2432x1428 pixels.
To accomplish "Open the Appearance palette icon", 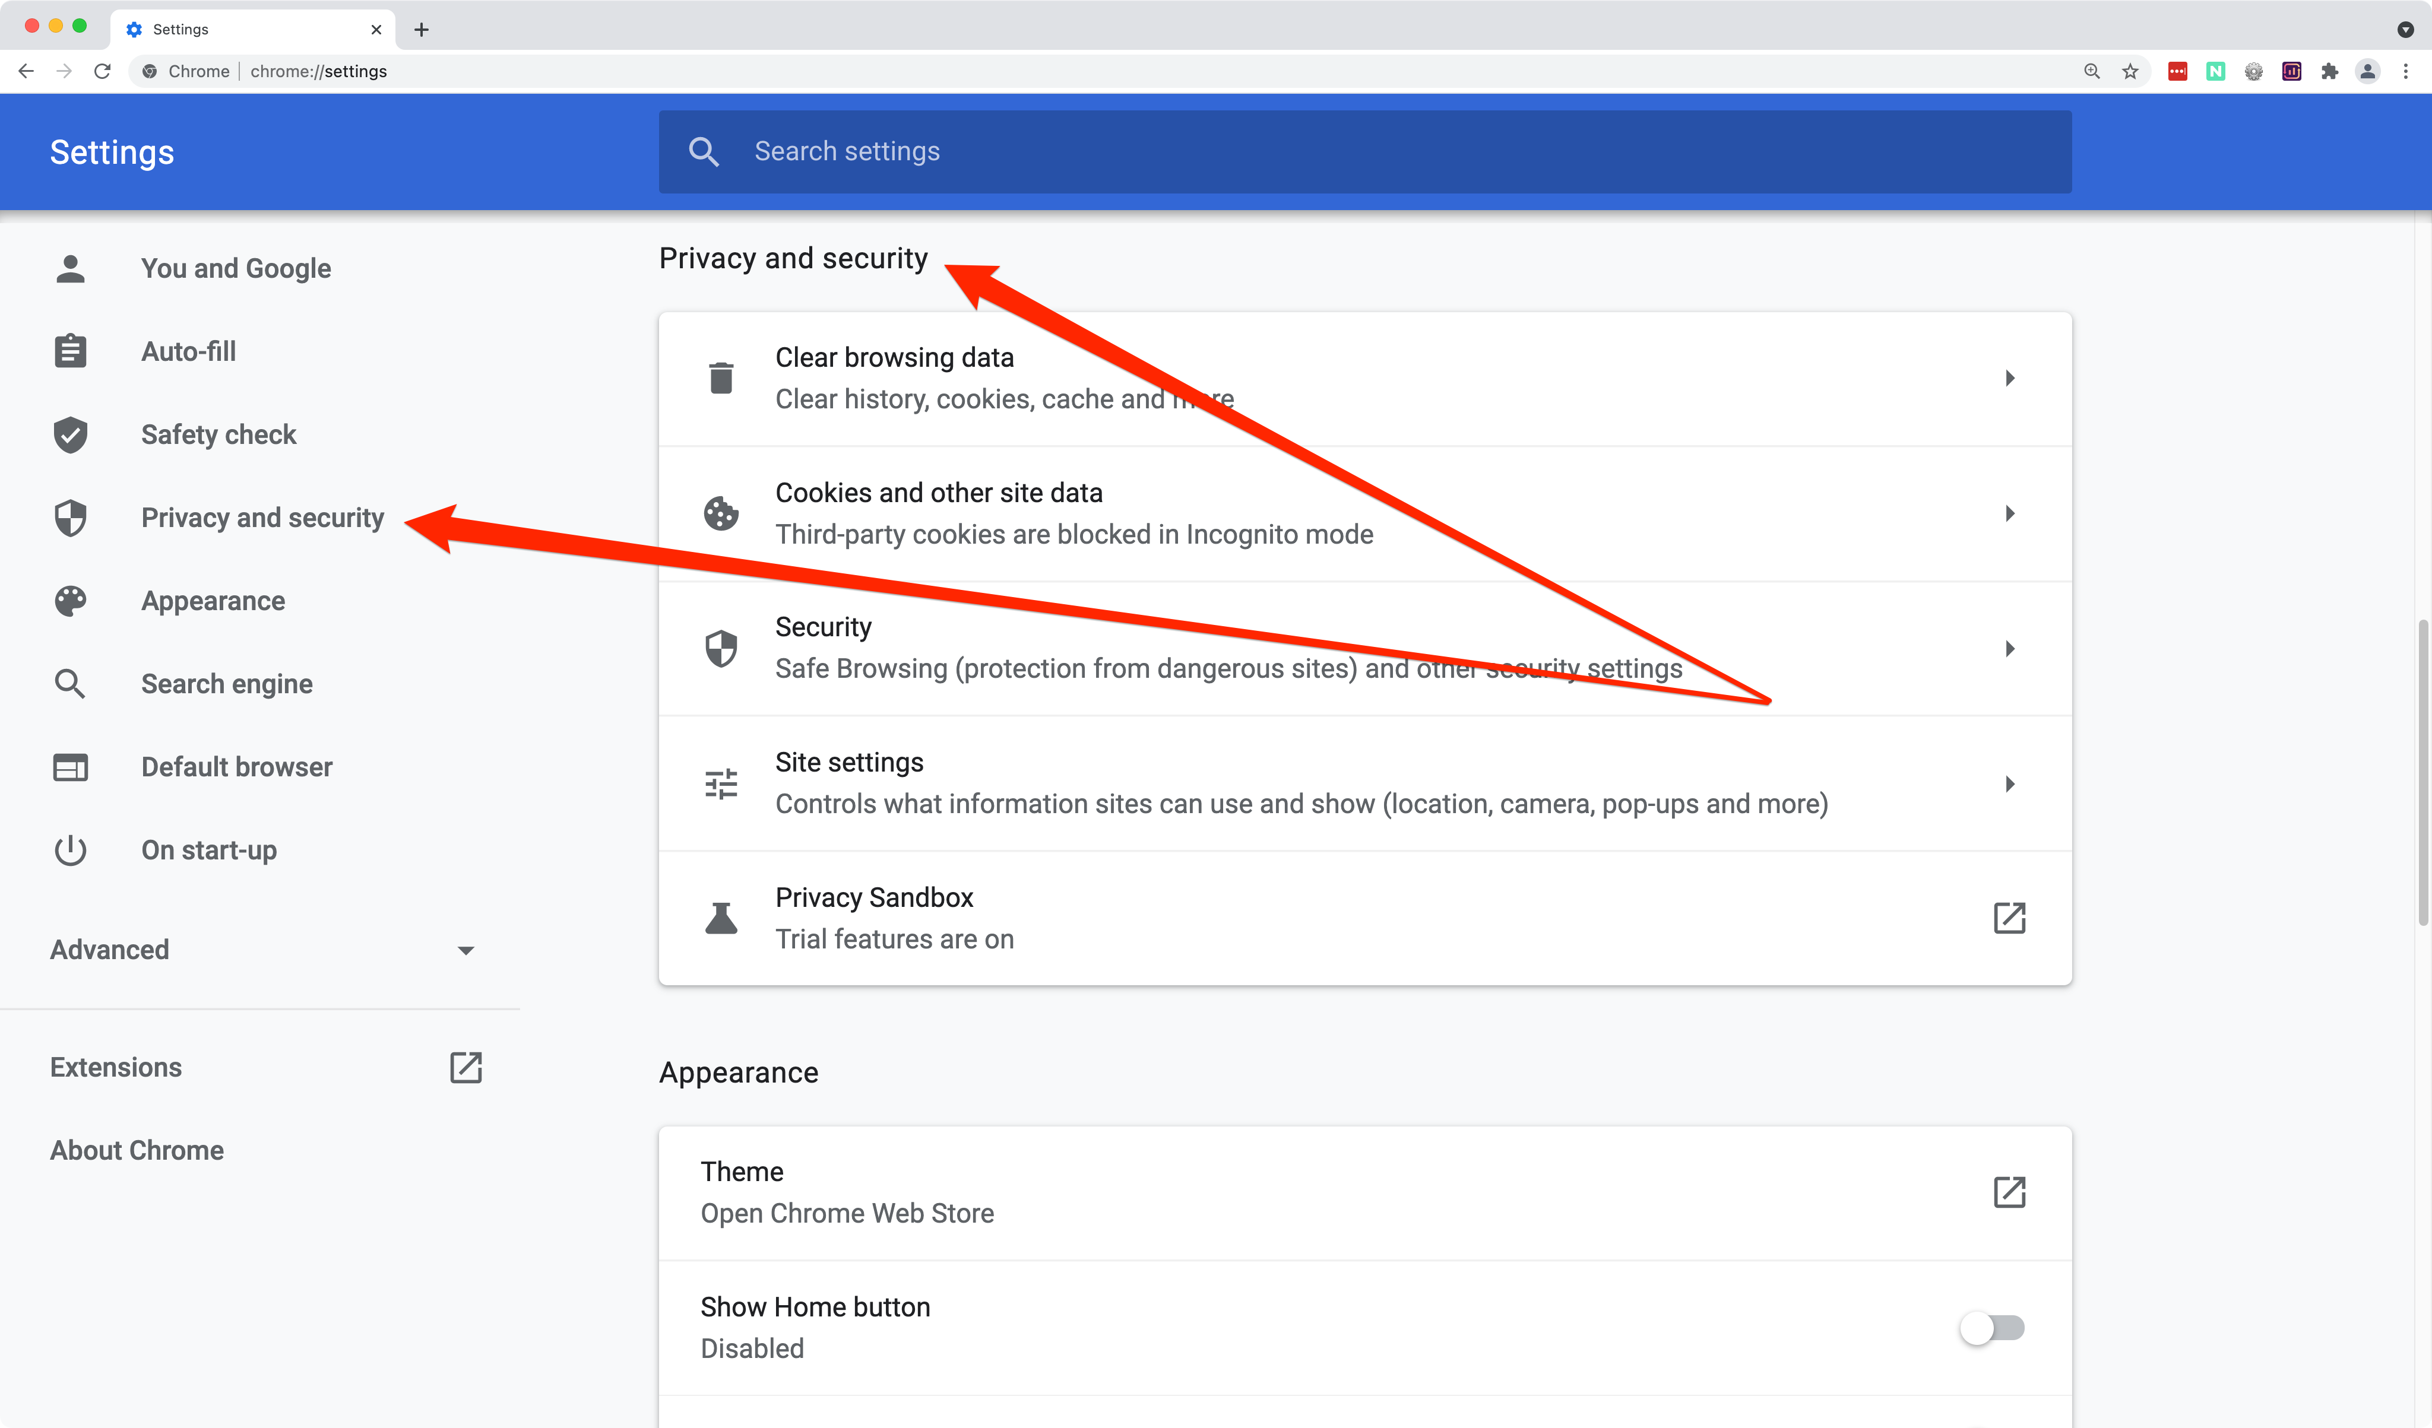I will 71,601.
